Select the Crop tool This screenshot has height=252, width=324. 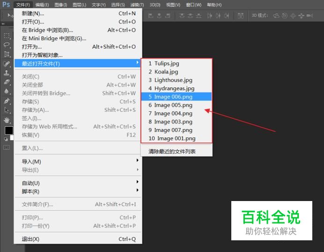click(x=7, y=54)
